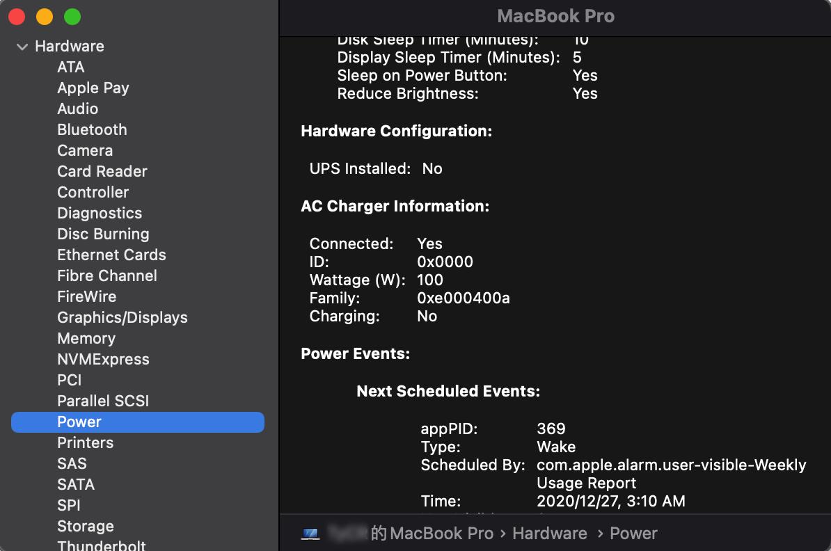The width and height of the screenshot is (831, 551).
Task: Click the green zoom window button
Action: click(72, 17)
